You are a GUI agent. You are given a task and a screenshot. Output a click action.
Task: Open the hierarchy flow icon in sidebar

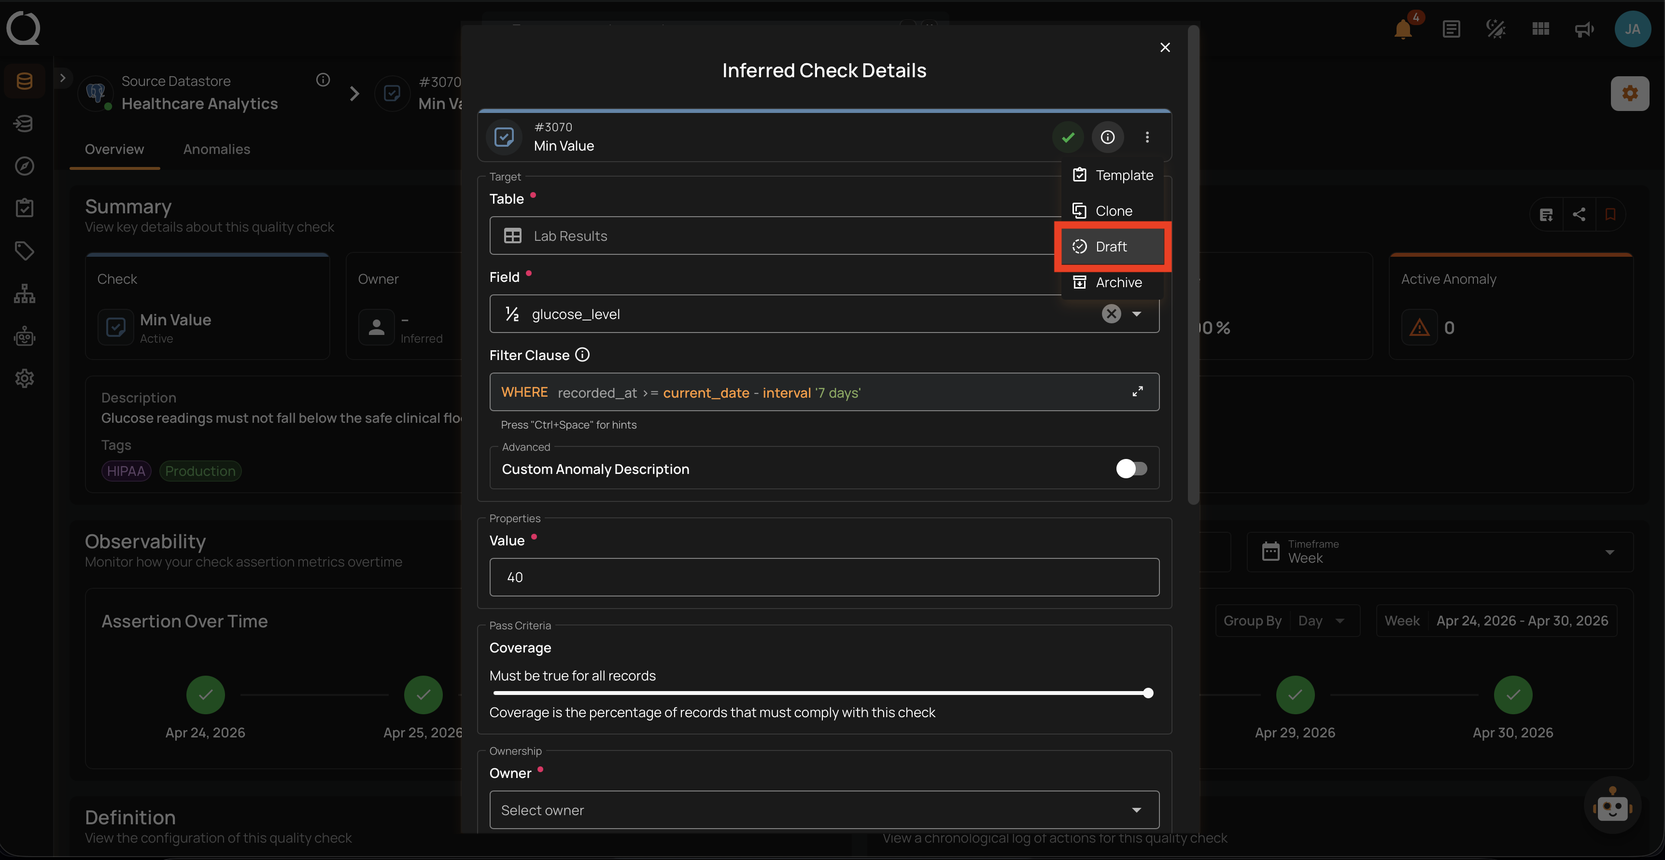coord(25,293)
